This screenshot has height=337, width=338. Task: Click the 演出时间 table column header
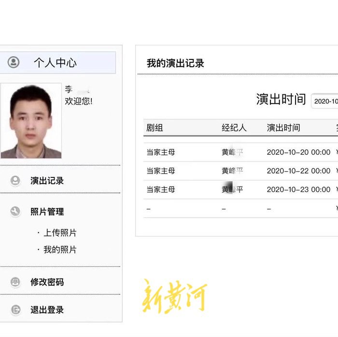coord(283,128)
